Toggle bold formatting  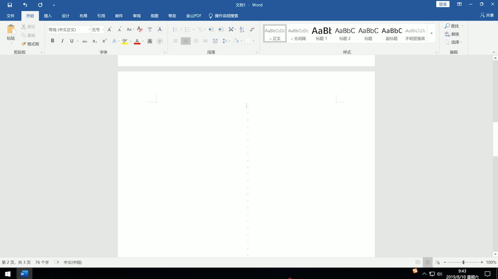(x=52, y=41)
